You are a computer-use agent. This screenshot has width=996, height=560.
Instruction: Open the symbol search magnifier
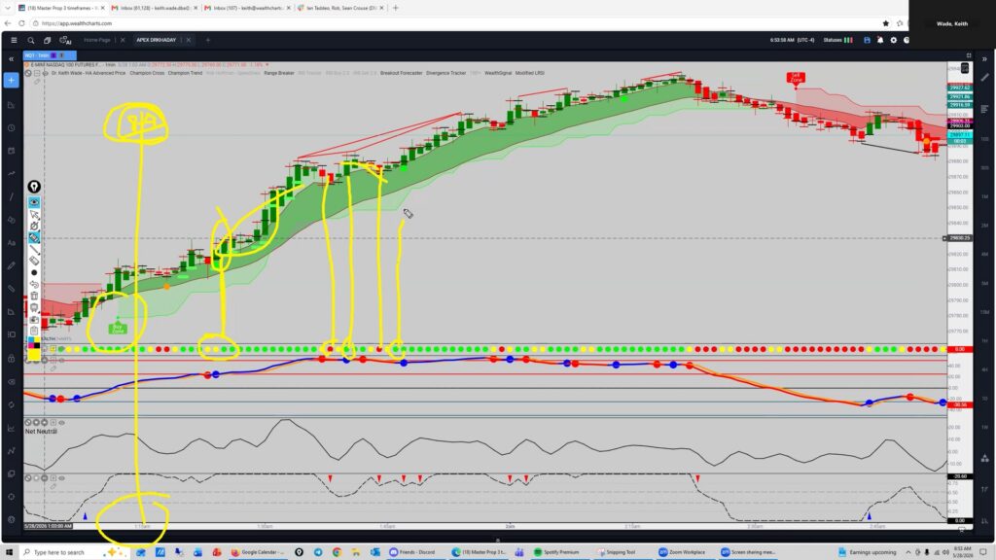[x=30, y=40]
